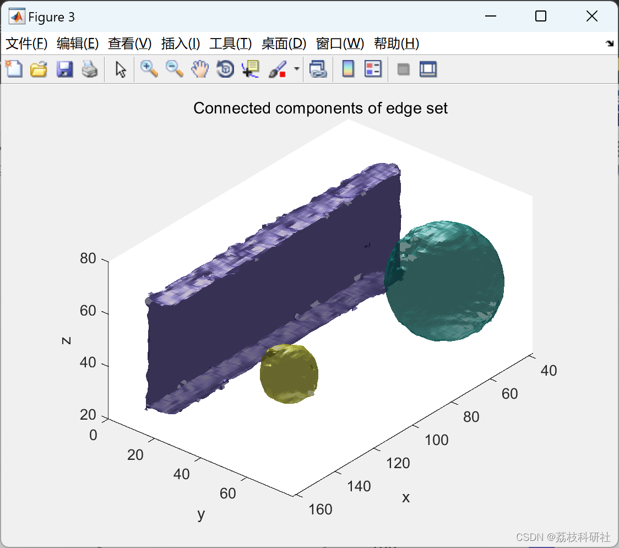This screenshot has width=619, height=548.
Task: Click Show Plot Tools and dock icon
Action: point(428,69)
